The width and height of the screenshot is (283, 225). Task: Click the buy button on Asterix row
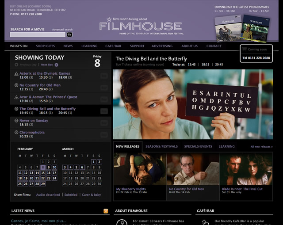click(104, 76)
